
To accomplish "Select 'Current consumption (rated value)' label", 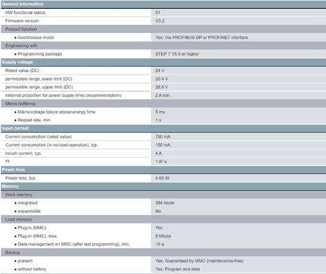I will click(x=38, y=136).
